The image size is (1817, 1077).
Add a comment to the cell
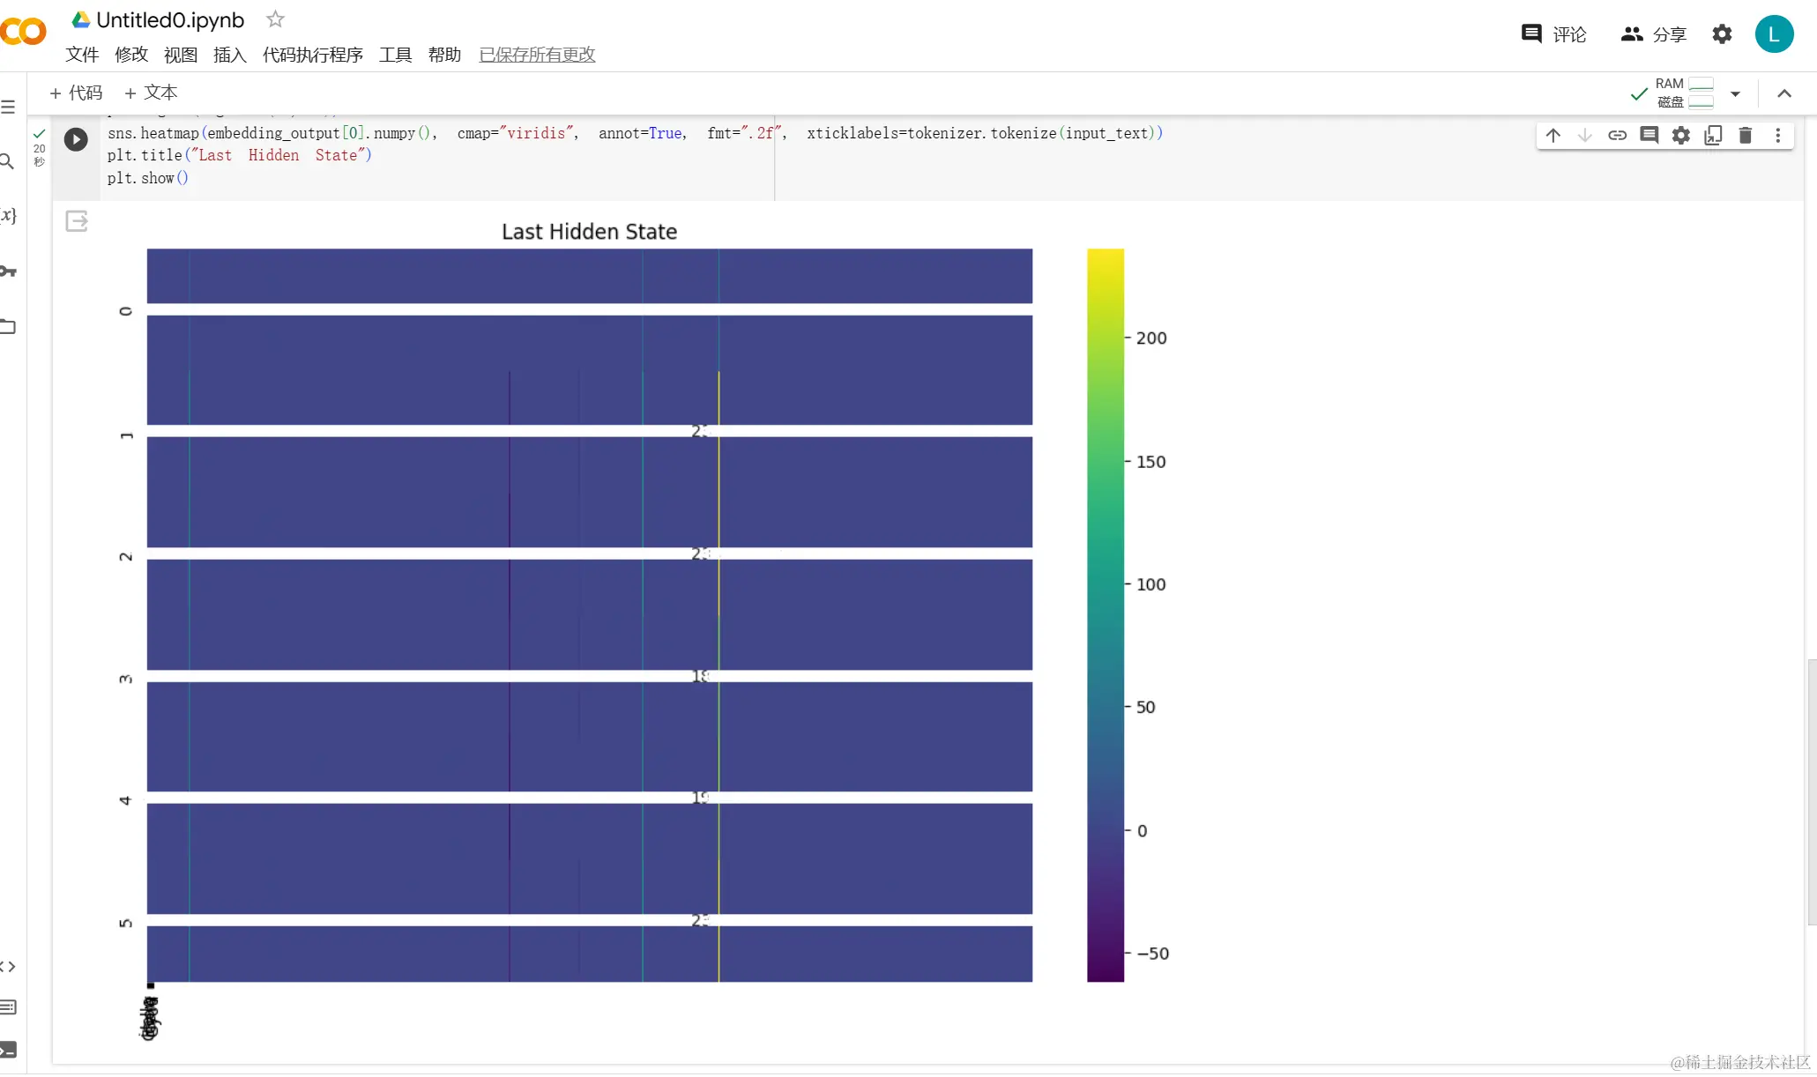pyautogui.click(x=1649, y=136)
